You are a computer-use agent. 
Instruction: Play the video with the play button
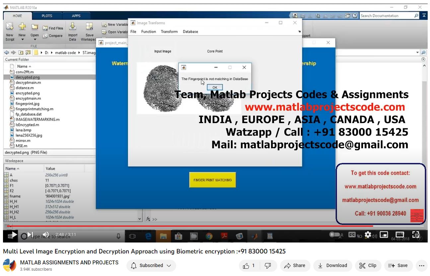tap(14, 235)
